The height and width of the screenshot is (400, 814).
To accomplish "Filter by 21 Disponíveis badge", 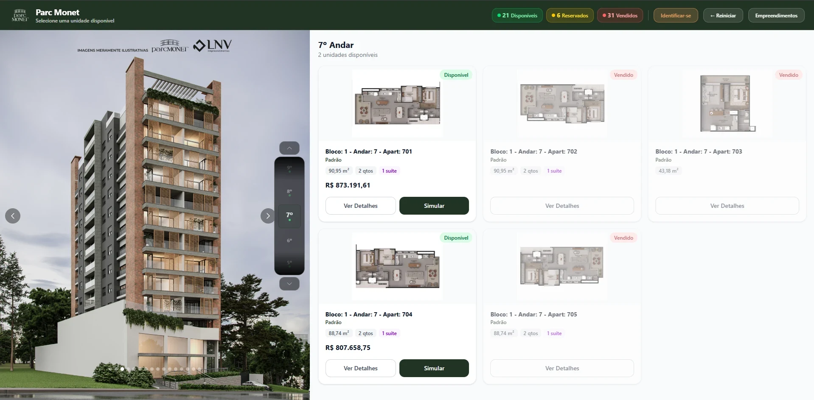I will (517, 15).
